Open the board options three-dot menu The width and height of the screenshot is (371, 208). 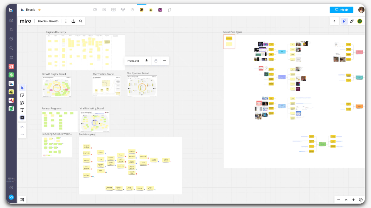66,21
